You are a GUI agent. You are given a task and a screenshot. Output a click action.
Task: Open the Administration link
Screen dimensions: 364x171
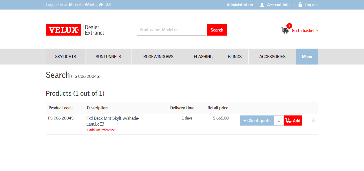(240, 5)
